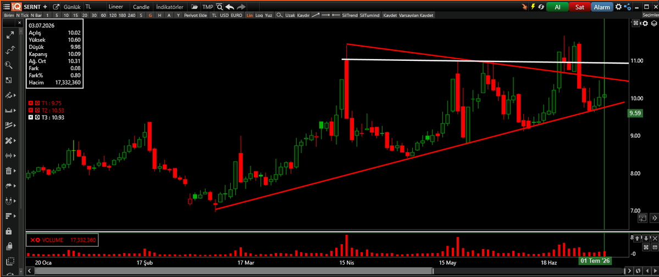
Task: Select daily G period
Action: pyautogui.click(x=150, y=15)
